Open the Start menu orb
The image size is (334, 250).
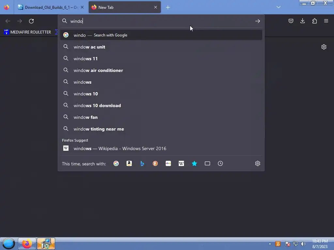[8, 243]
